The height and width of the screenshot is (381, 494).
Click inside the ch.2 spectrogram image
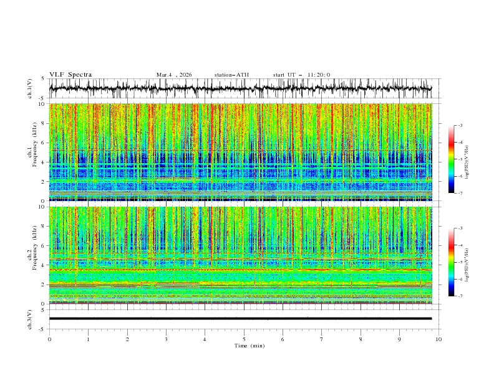click(x=240, y=255)
